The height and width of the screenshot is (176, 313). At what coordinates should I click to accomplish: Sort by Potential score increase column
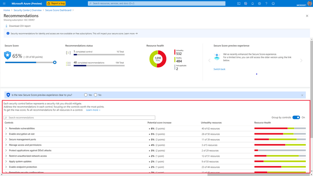tap(159, 123)
